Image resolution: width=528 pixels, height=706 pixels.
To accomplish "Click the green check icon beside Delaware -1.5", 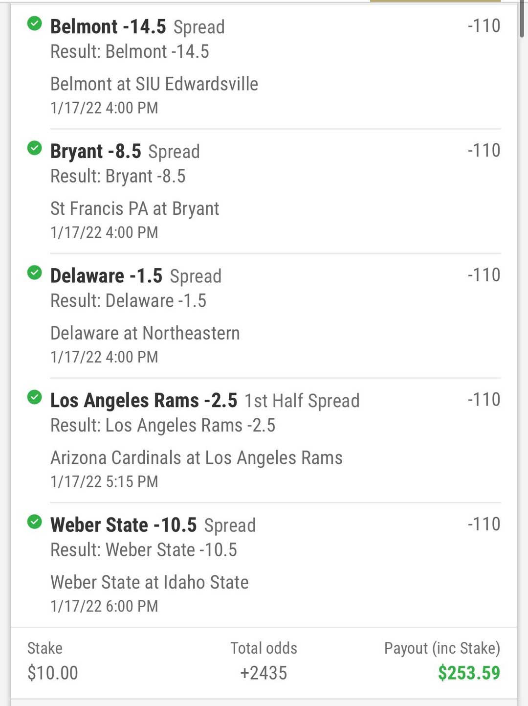I will (34, 273).
